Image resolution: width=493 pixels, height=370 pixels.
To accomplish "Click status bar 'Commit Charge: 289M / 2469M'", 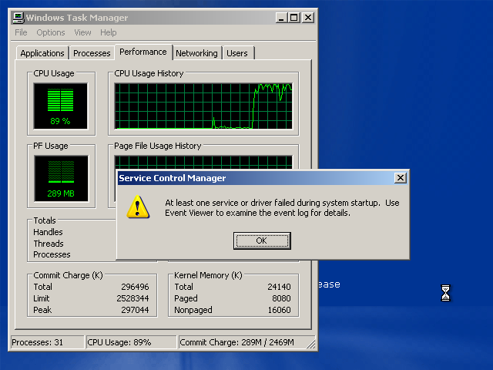I will (242, 342).
